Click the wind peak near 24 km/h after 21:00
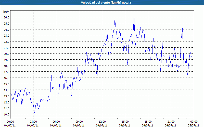The image size is (204, 128). pyautogui.click(x=182, y=28)
